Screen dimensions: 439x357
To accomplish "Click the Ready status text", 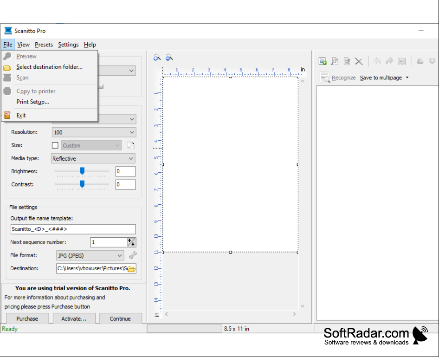I will click(10, 329).
